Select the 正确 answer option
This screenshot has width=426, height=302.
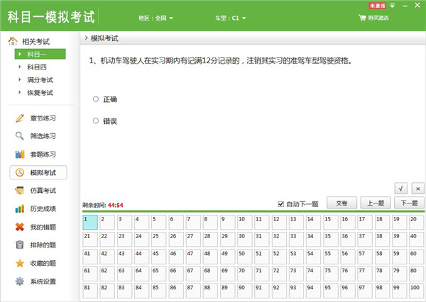click(x=96, y=99)
